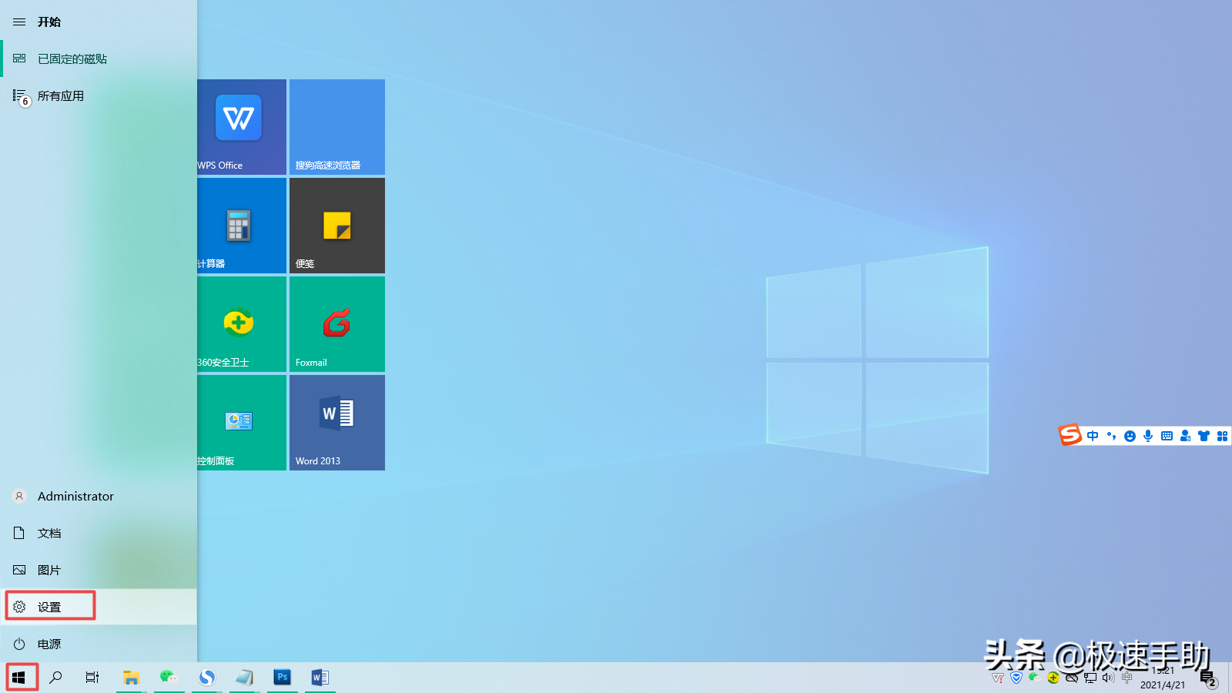Open the Power options menu

pos(99,644)
